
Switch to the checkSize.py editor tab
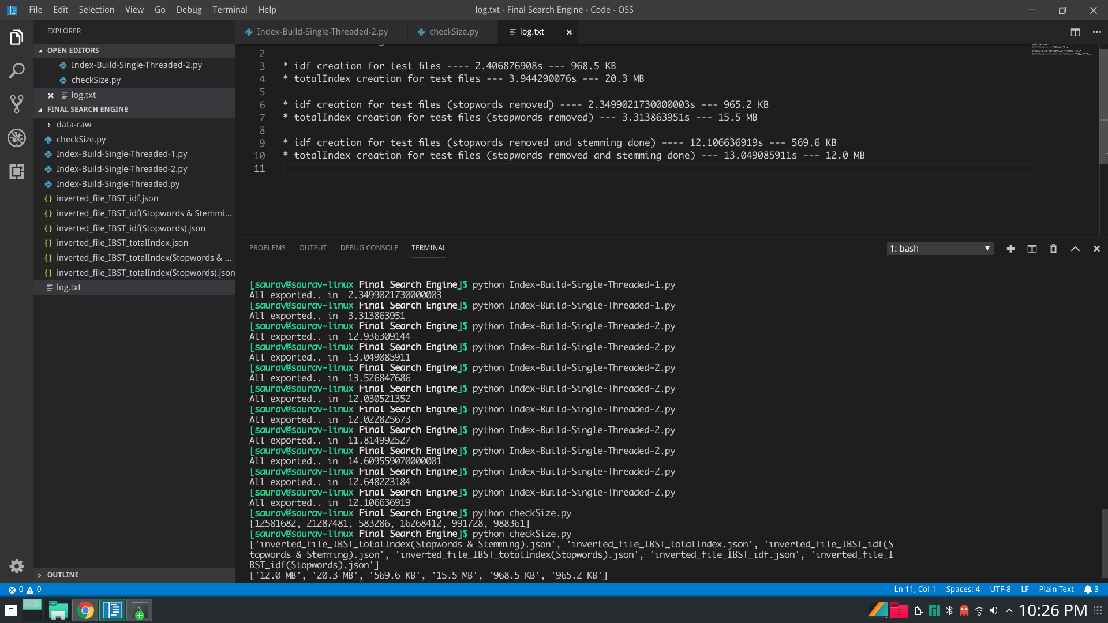pyautogui.click(x=454, y=32)
